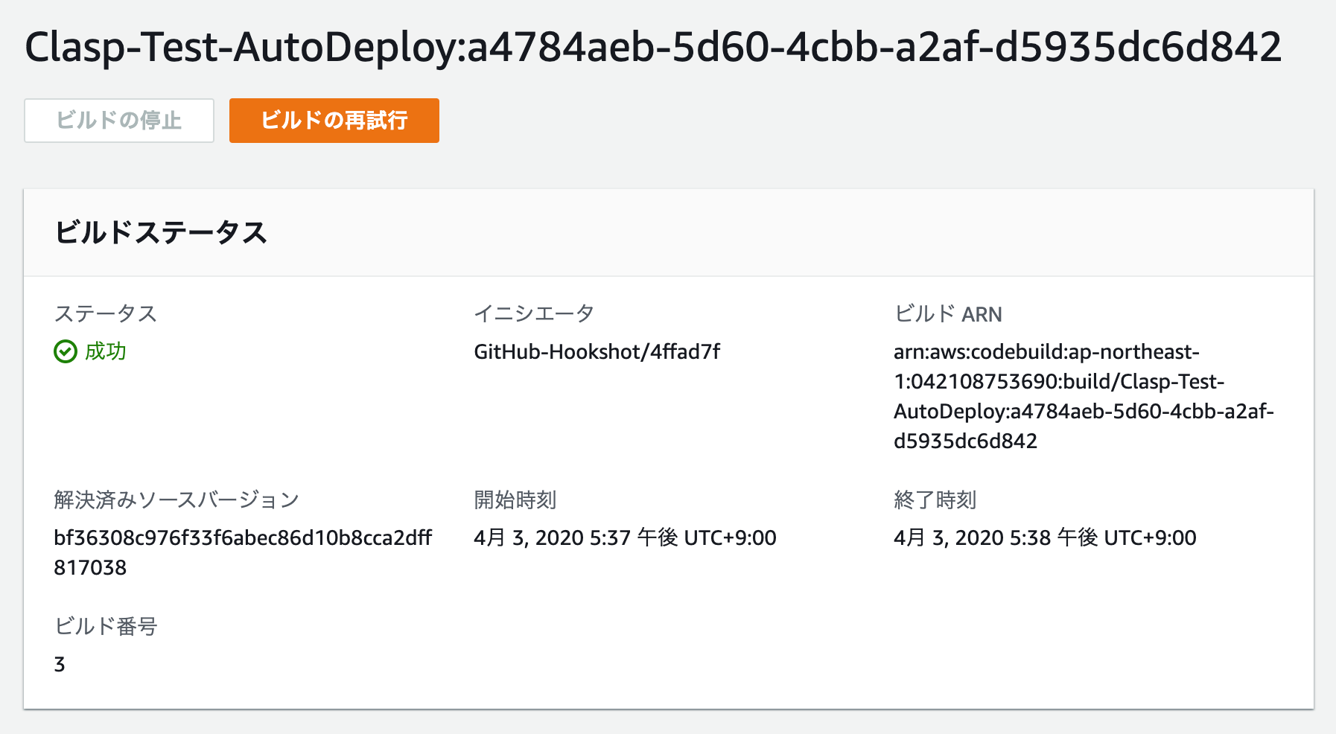Click the ステータス field label
The image size is (1336, 734).
click(x=105, y=313)
